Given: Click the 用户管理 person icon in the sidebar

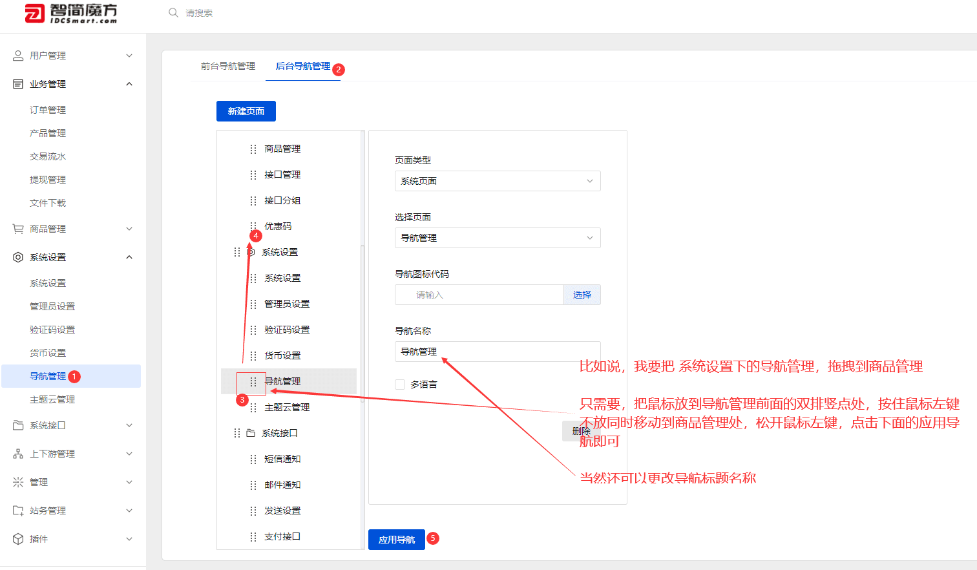Looking at the screenshot, I should (18, 56).
